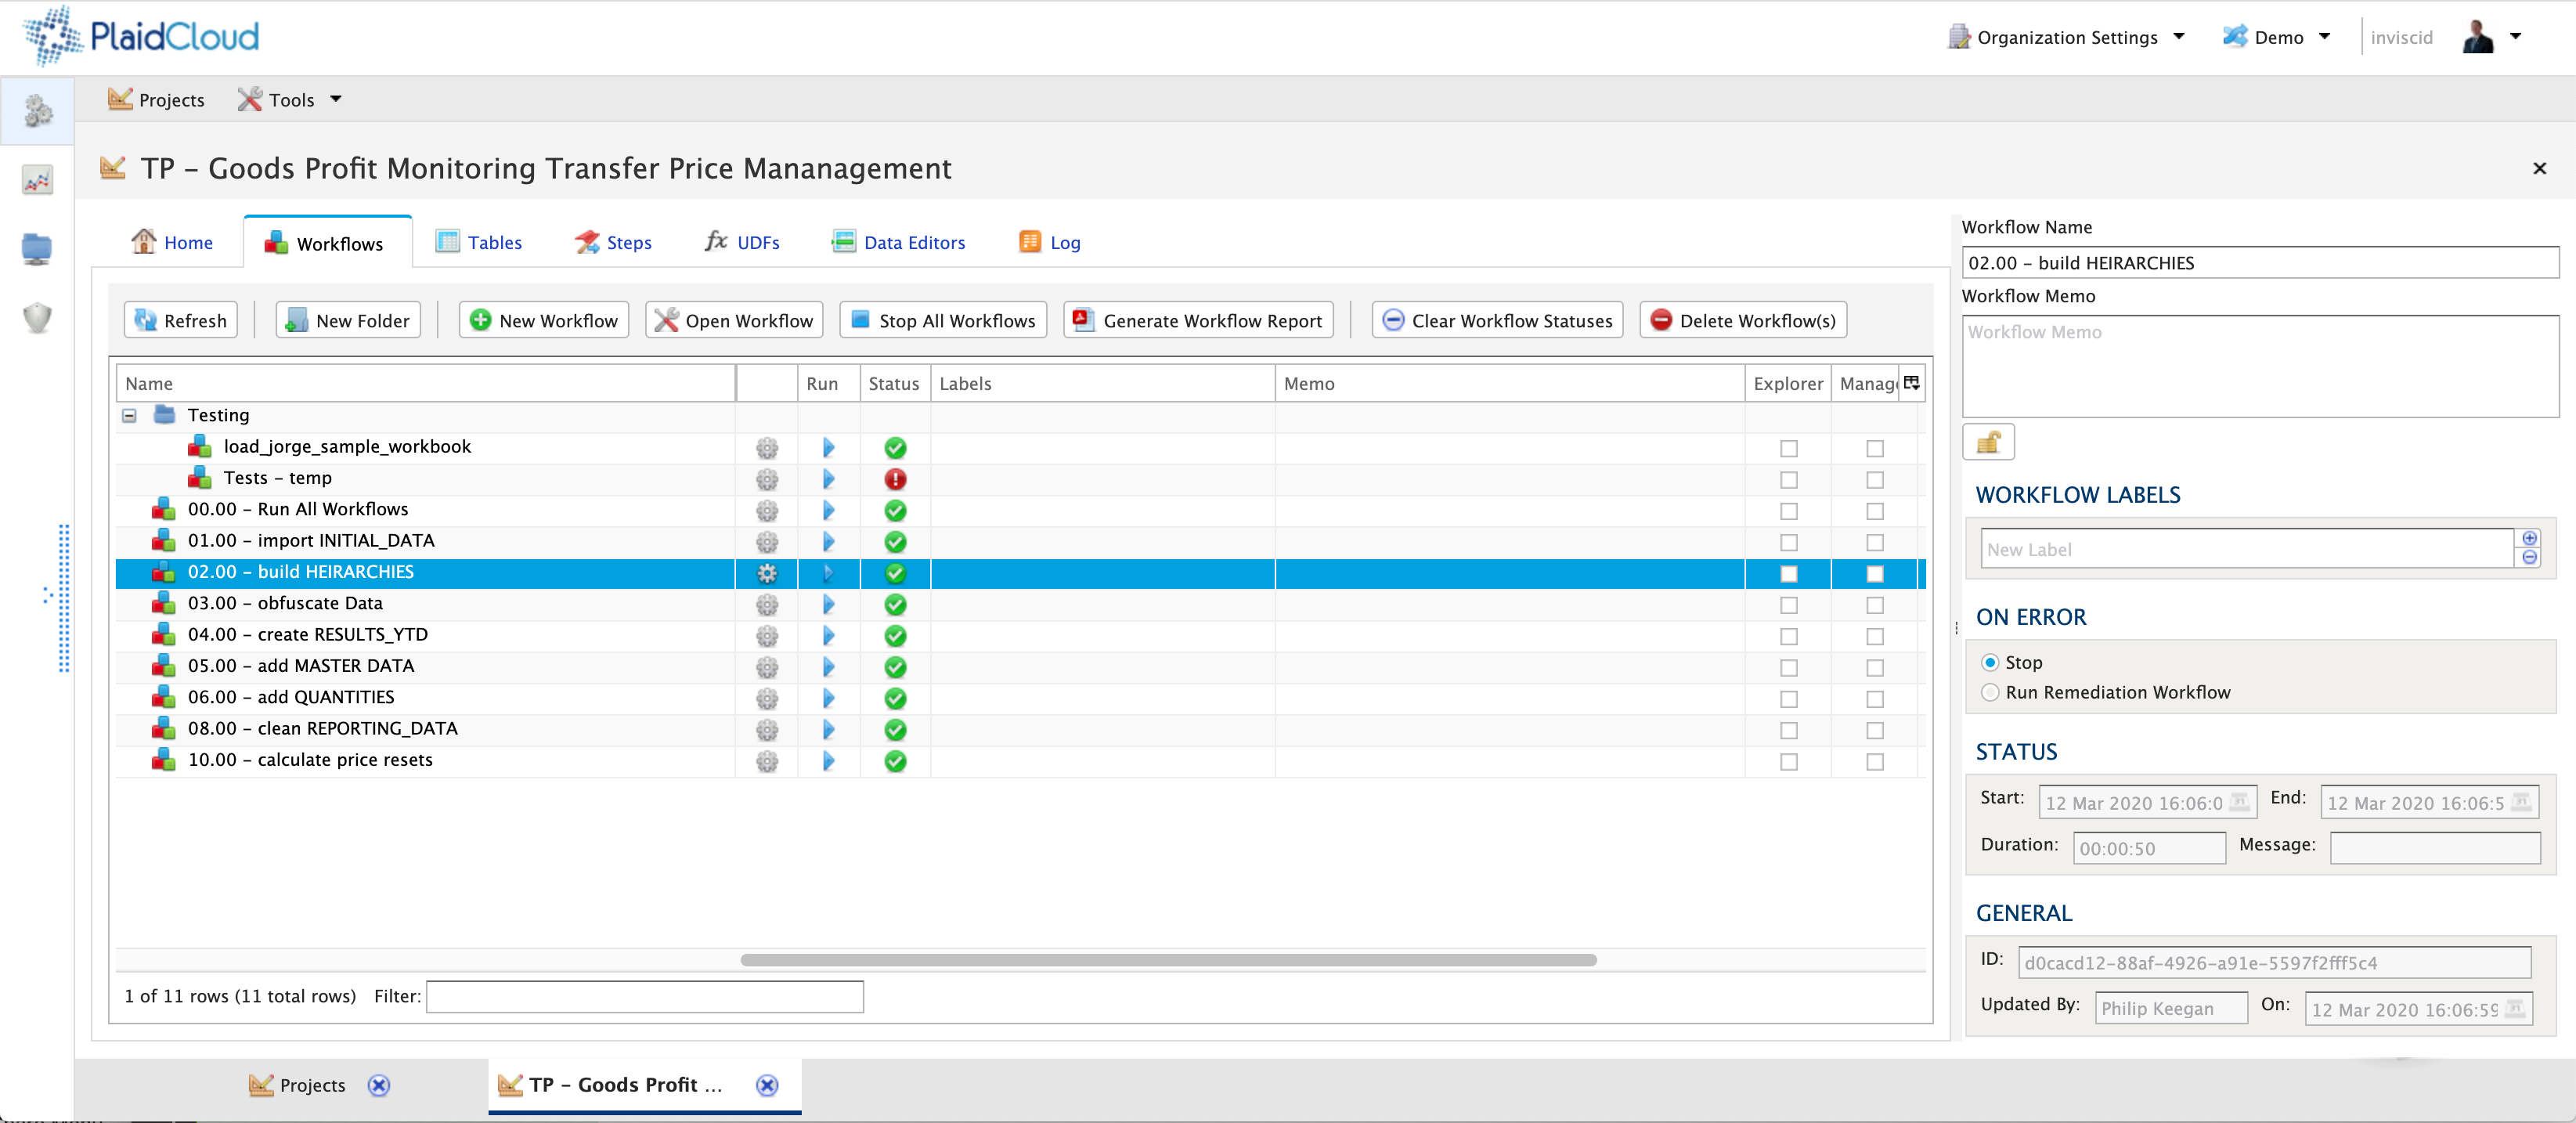Check Explorer box for load_jorge_sample_workbook
The width and height of the screenshot is (2576, 1123).
click(1788, 448)
